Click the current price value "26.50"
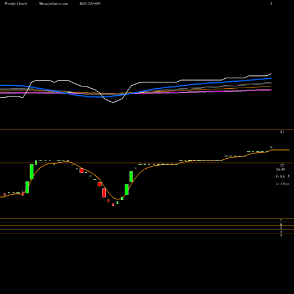This screenshot has width=294, height=294. (x=280, y=169)
